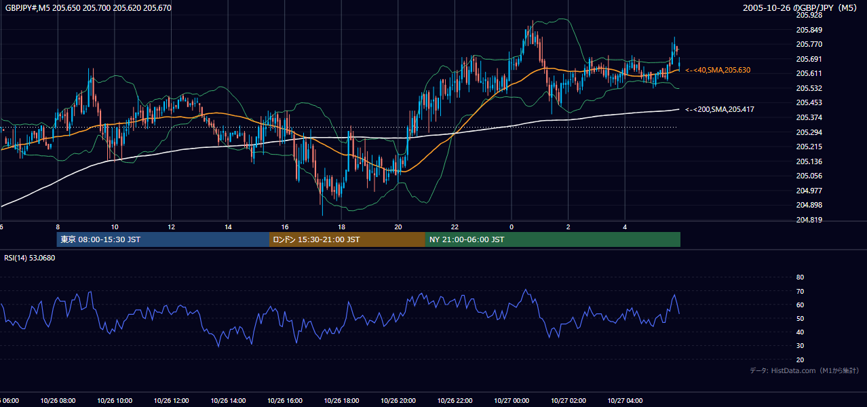Select the London 15:30-21:00 JST session bar
Viewport: 867px width, 407px height.
(x=347, y=239)
